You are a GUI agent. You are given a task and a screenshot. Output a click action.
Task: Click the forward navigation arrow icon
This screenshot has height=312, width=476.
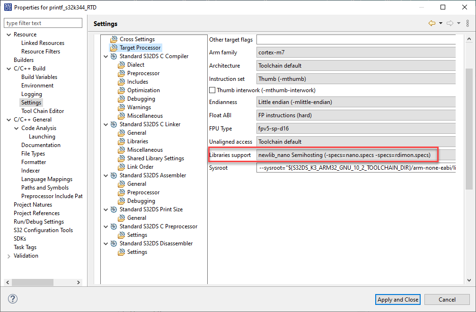pyautogui.click(x=450, y=23)
